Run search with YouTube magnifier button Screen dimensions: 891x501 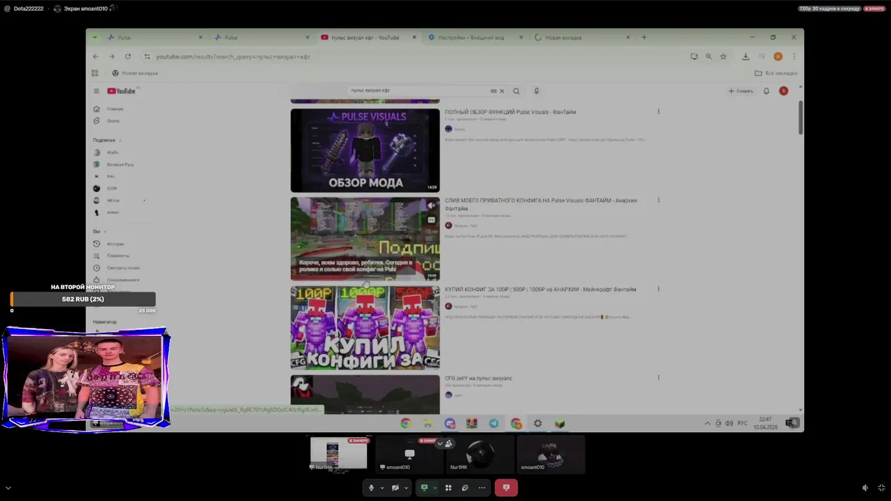tap(516, 91)
